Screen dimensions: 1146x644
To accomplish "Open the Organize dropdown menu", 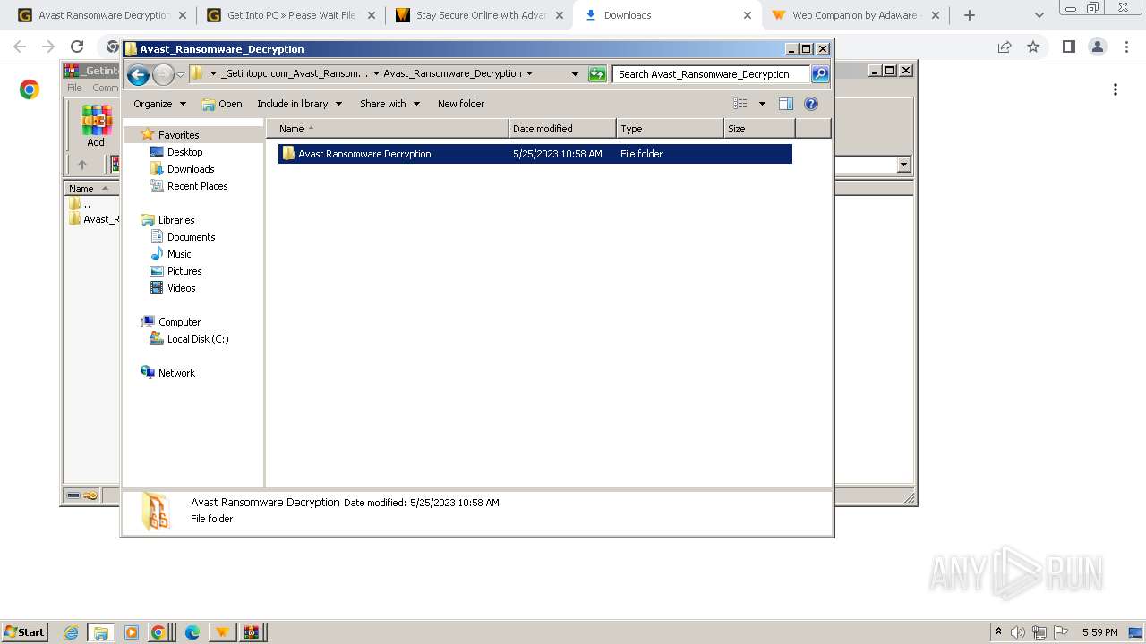I will (159, 104).
